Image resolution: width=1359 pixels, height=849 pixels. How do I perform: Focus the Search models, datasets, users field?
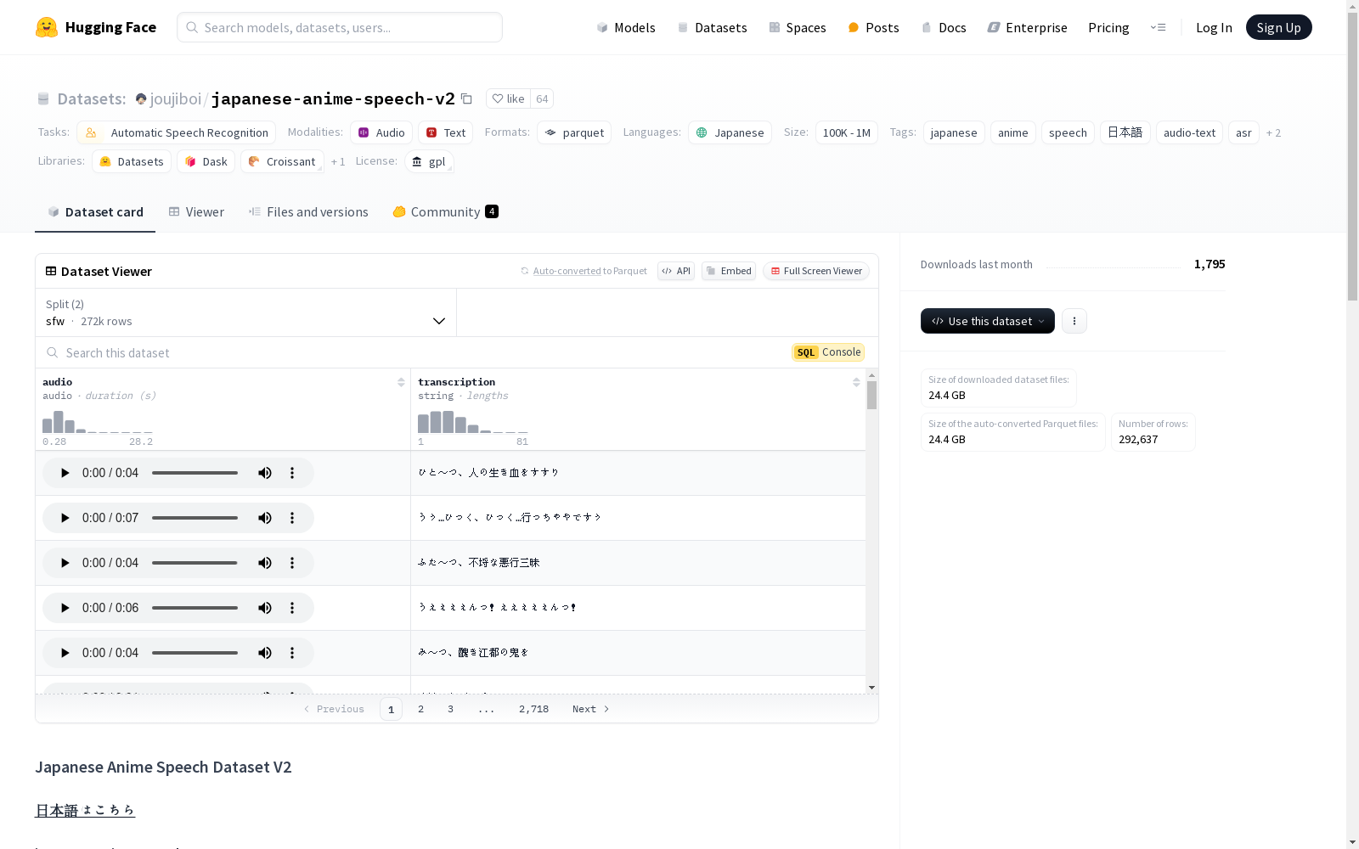tap(340, 27)
